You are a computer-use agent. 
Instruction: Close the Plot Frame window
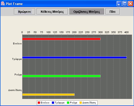(x=131, y=4)
